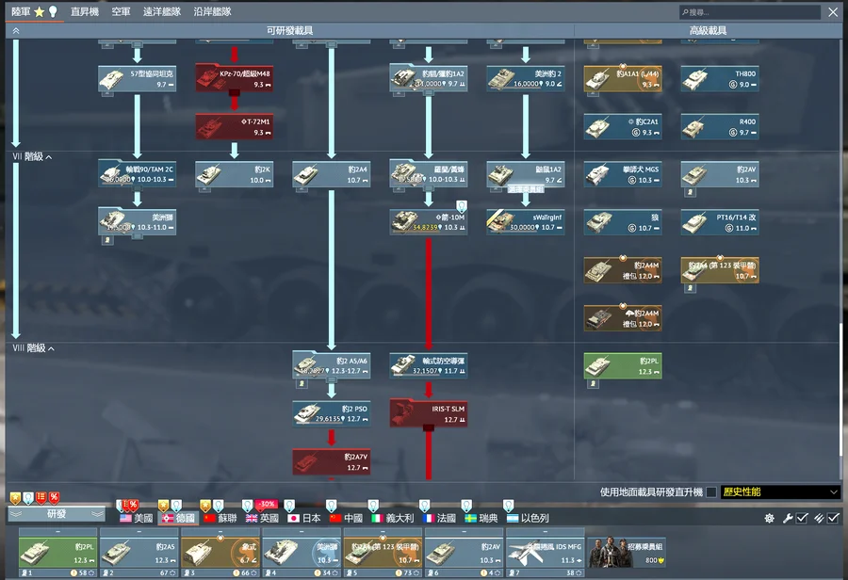Select the IRIS-T SLM vehicle node
Screen dimensions: 848x580
[428, 412]
